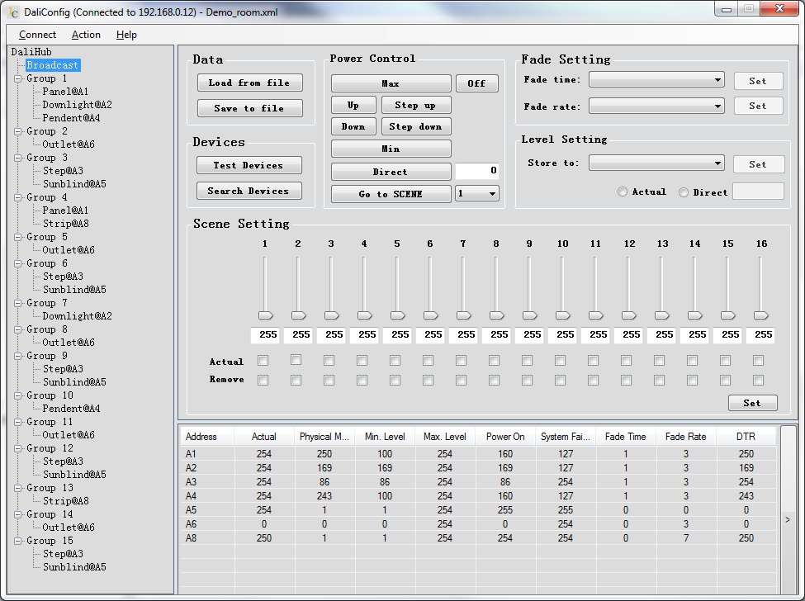Check the Actual checkbox for scene 11

click(593, 361)
